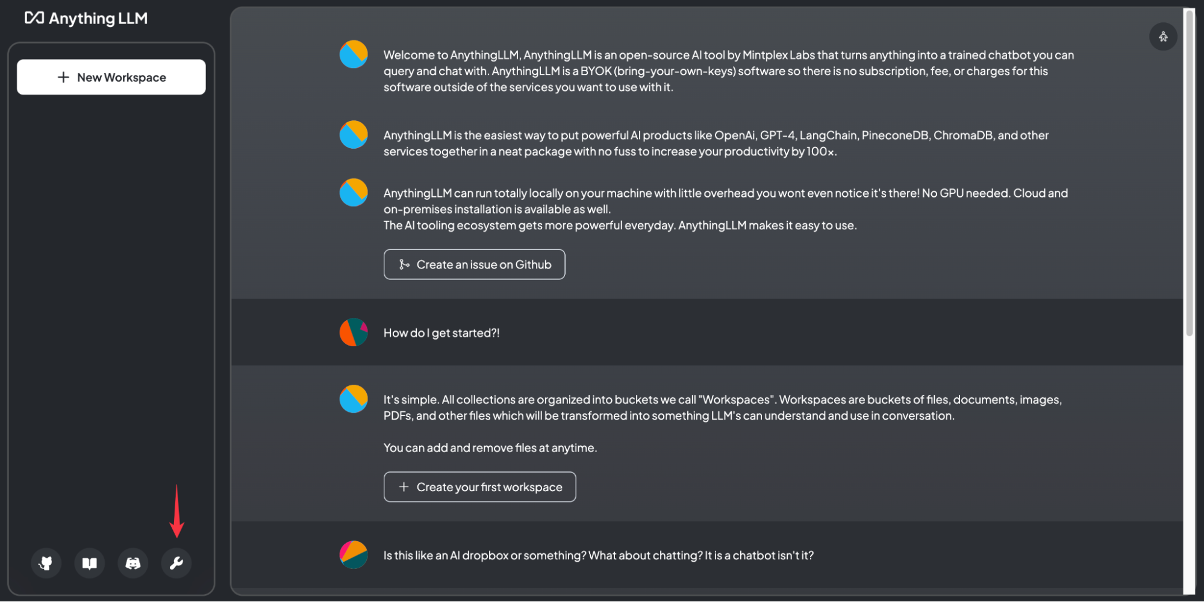Click the plus icon on Create your first workspace
The width and height of the screenshot is (1204, 602).
click(404, 486)
